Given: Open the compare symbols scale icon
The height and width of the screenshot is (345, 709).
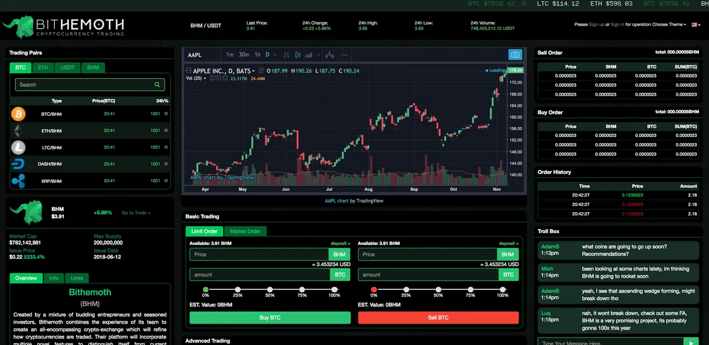Looking at the screenshot, I should click(330, 55).
